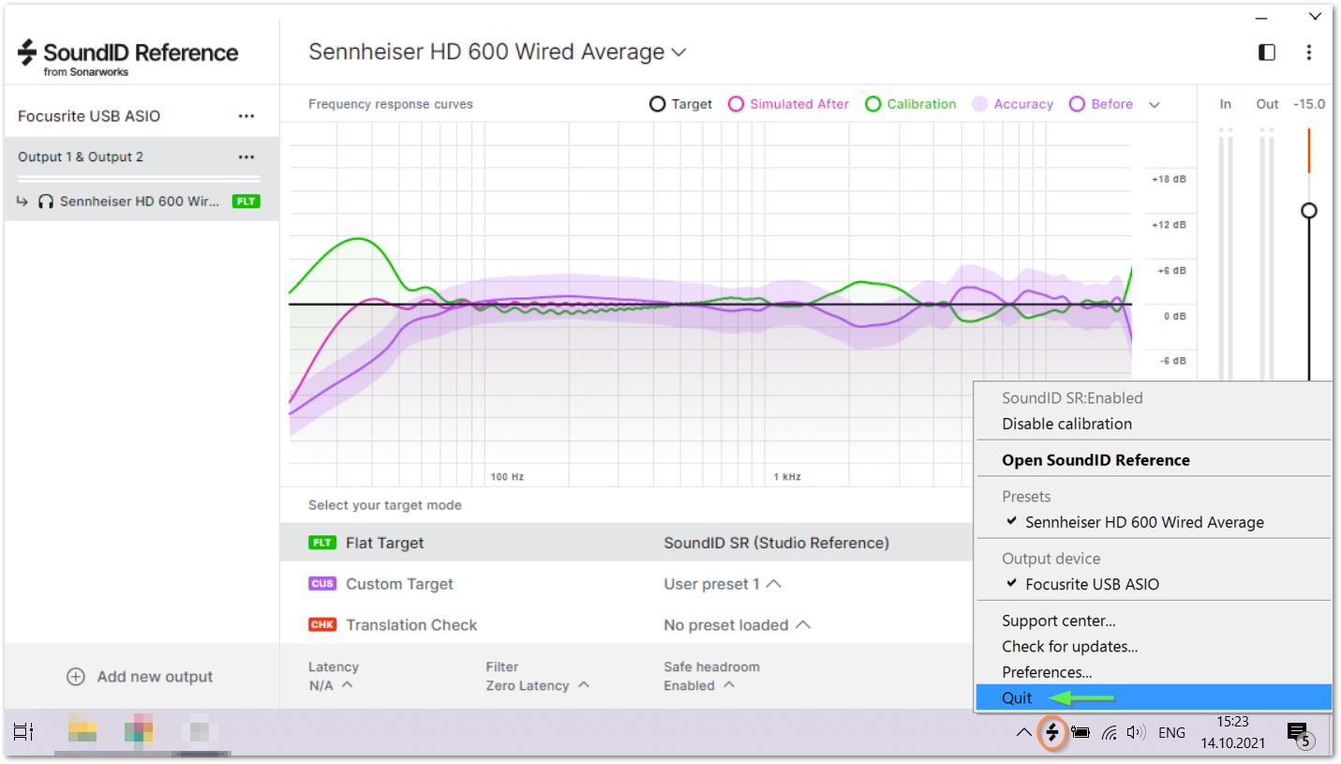Click Add new output button
1341x764 pixels.
pos(141,677)
